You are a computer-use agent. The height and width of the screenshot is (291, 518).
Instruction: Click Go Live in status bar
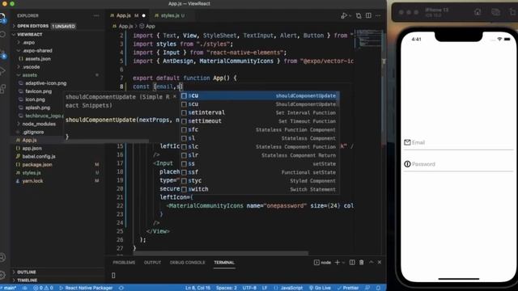[320, 288]
